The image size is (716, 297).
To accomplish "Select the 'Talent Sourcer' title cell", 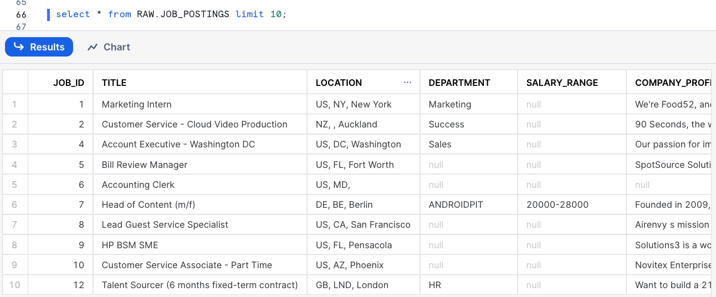I will point(200,285).
